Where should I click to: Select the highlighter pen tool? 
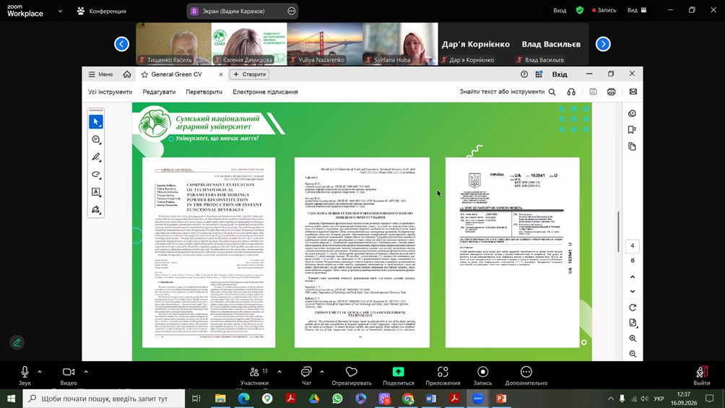coord(96,157)
